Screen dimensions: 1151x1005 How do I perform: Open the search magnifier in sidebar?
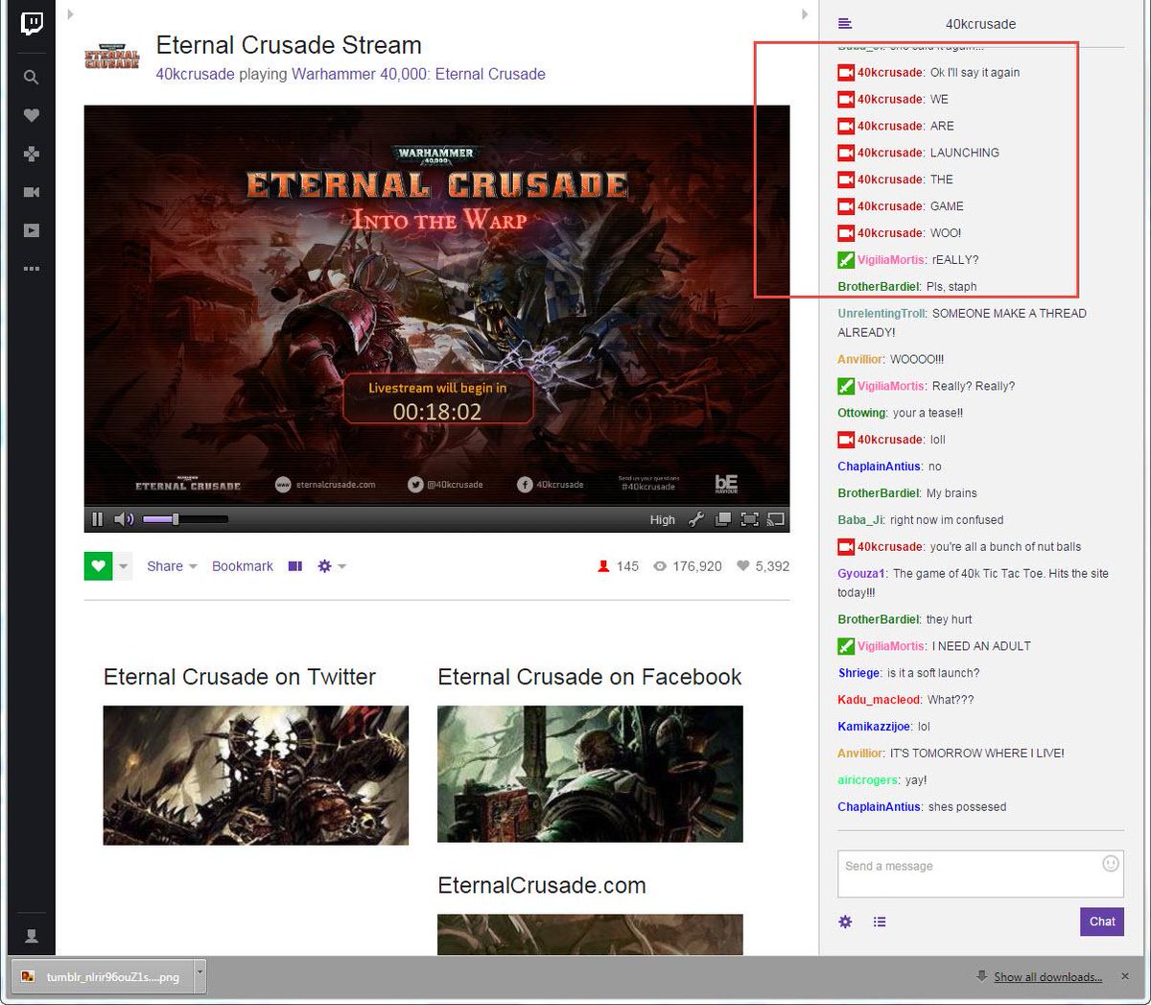tap(32, 77)
